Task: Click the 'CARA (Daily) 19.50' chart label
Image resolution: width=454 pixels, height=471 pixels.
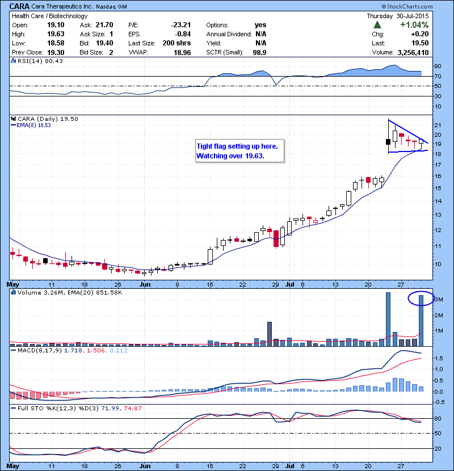Action: [x=48, y=119]
